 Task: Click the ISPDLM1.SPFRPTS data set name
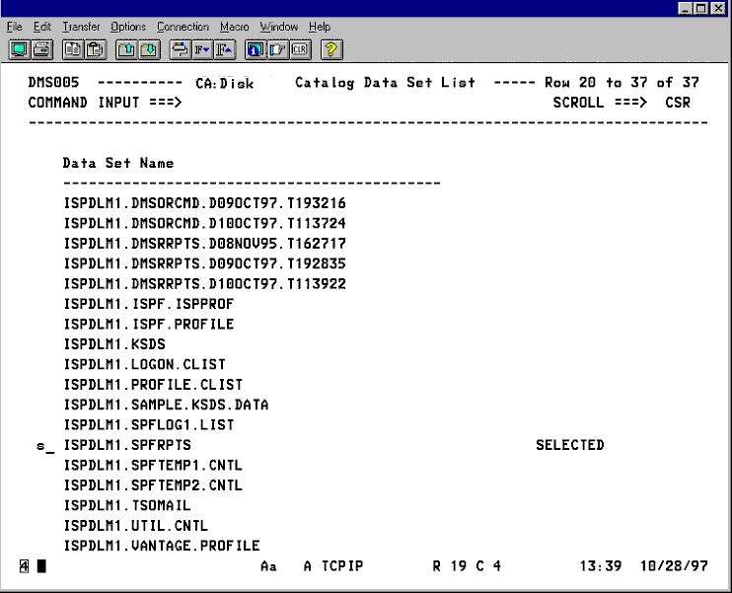pos(127,445)
